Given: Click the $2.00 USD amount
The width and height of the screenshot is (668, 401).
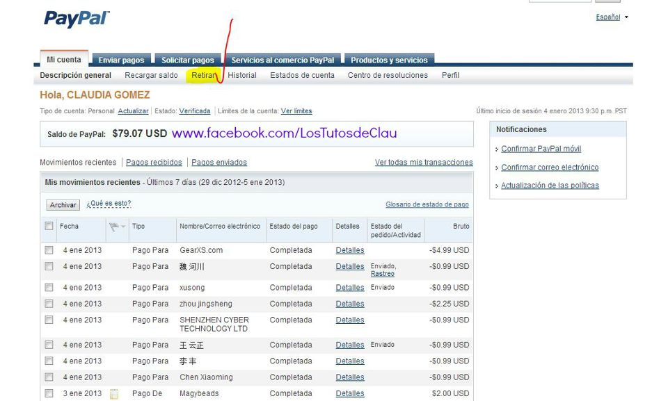Looking at the screenshot, I should (x=450, y=394).
